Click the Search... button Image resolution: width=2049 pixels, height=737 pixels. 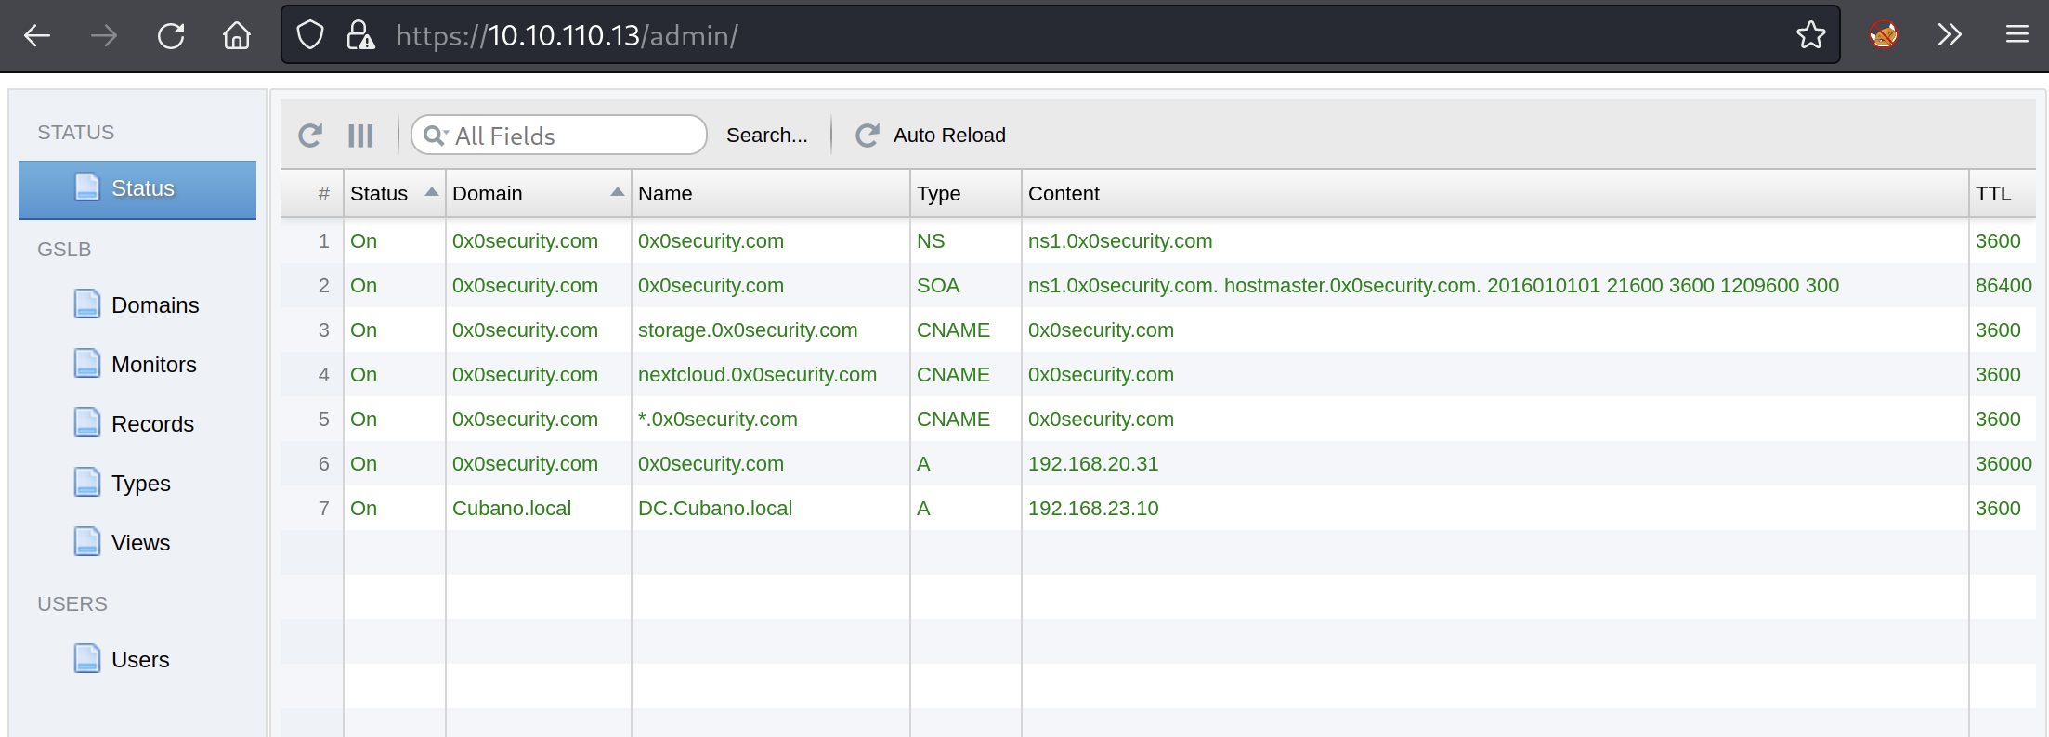coord(766,136)
